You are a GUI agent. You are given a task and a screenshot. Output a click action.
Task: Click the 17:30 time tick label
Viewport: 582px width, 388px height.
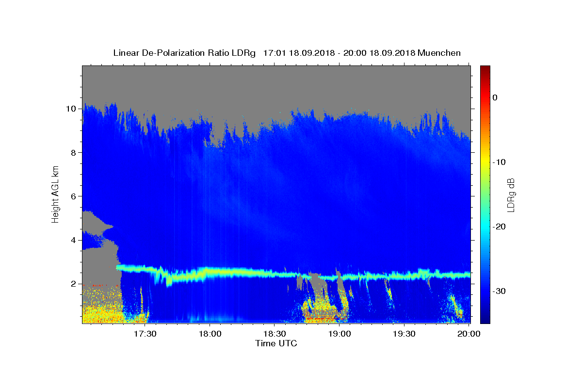145,334
